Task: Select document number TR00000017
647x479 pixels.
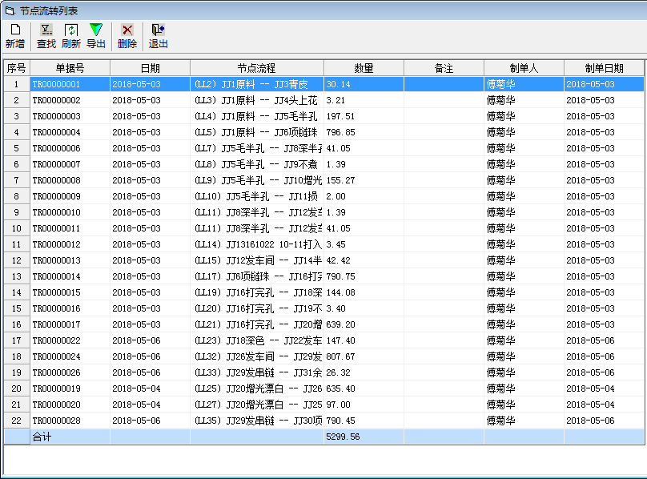Action: (x=70, y=324)
